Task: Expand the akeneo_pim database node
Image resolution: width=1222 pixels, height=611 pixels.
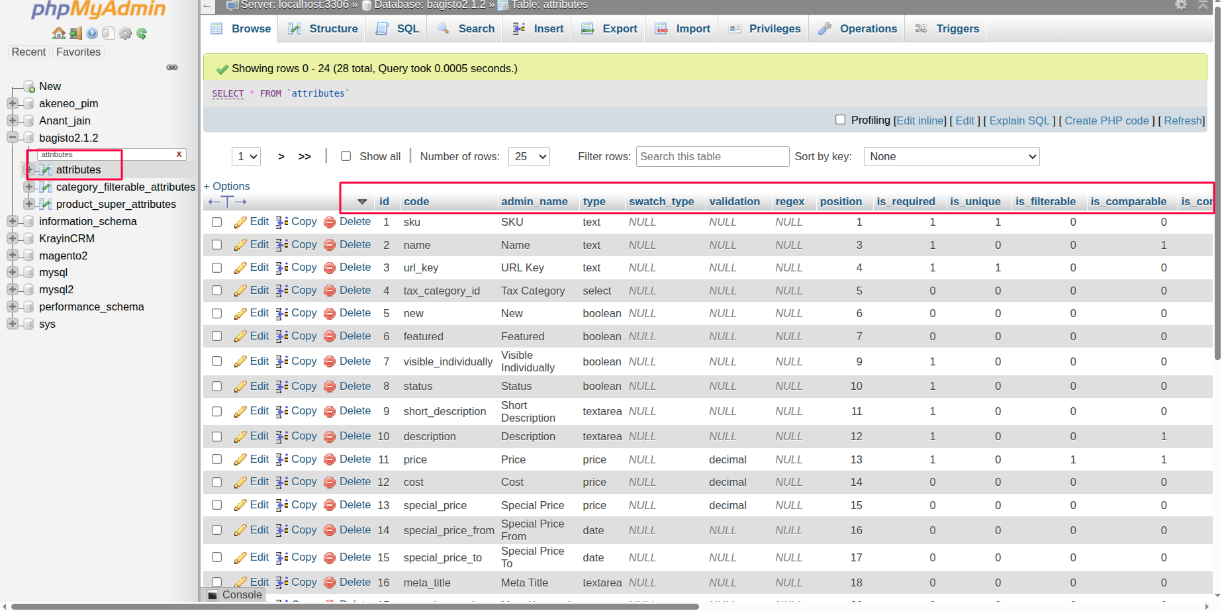Action: (12, 103)
